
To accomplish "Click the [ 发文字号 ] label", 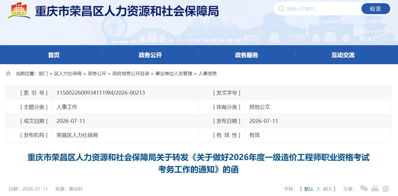I will tap(227, 93).
